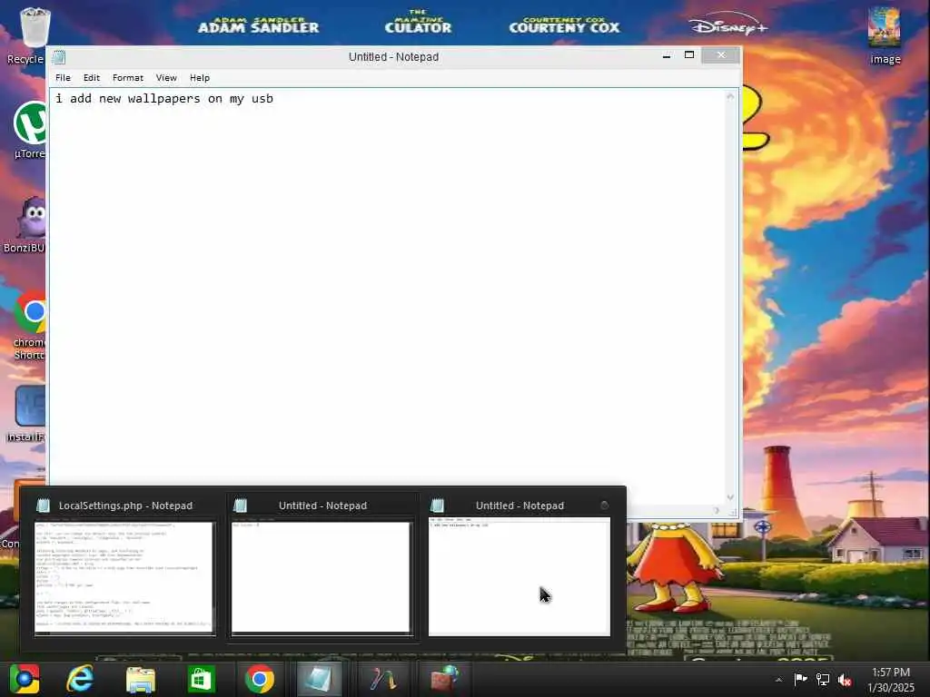Select the Untitled Notepad preview with wallpapers text
Viewport: 930px width, 697px height.
(519, 576)
